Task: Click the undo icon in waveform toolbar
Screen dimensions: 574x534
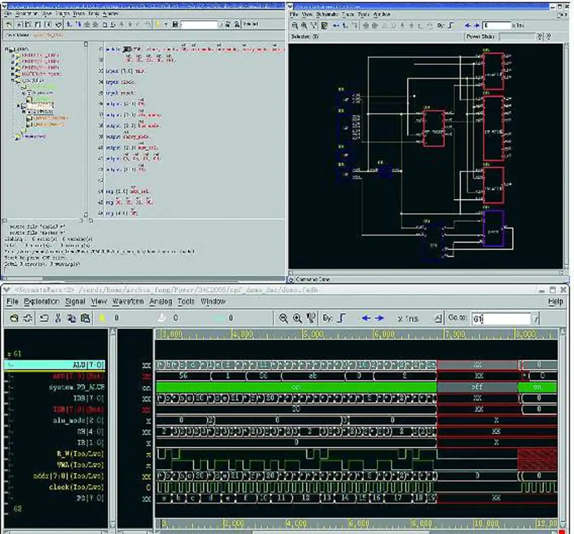Action: pos(44,318)
